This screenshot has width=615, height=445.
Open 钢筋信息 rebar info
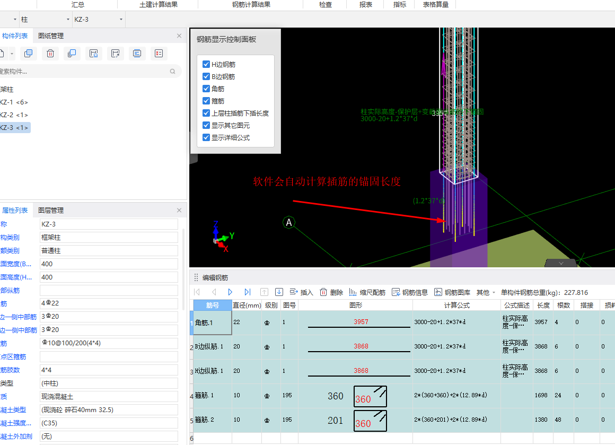pyautogui.click(x=409, y=292)
